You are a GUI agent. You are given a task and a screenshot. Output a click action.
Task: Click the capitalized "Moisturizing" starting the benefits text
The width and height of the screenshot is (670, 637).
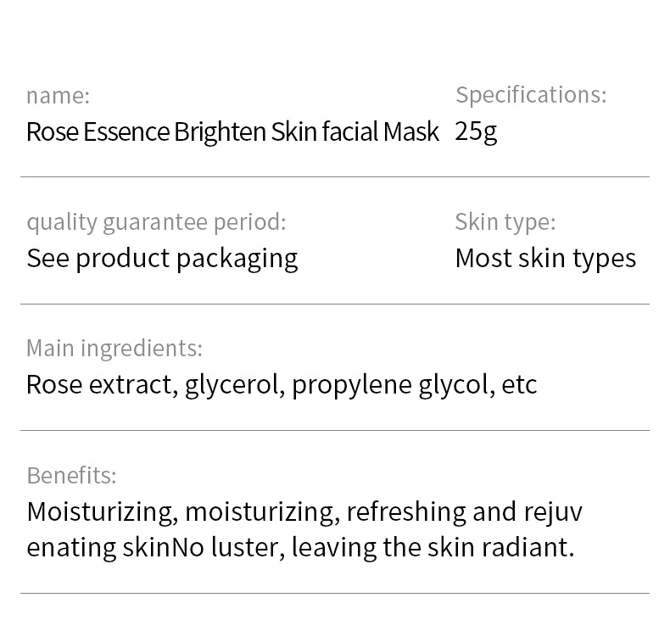point(102,512)
